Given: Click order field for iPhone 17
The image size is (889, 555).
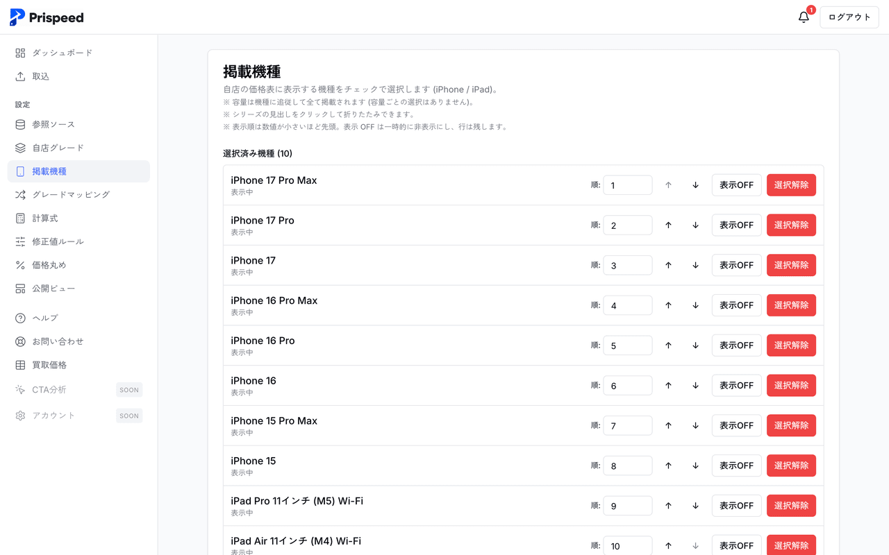Looking at the screenshot, I should coord(628,265).
